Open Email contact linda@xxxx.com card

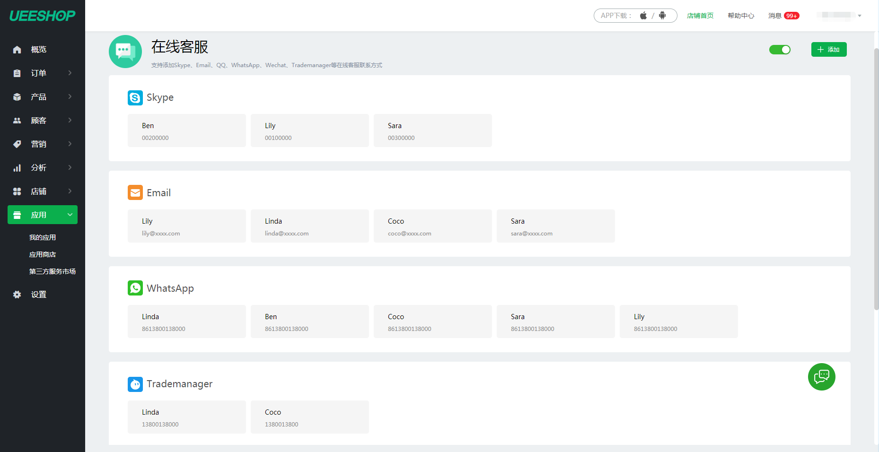[310, 226]
